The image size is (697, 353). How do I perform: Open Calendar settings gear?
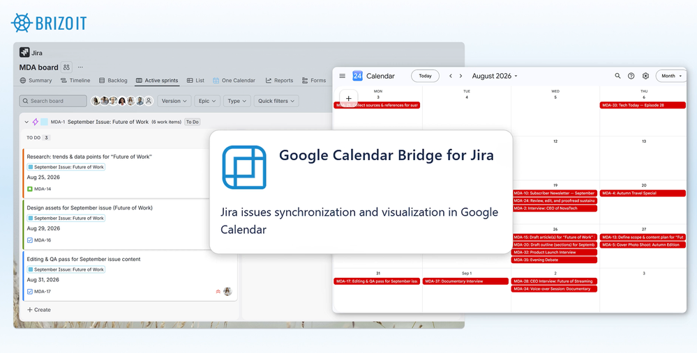645,76
